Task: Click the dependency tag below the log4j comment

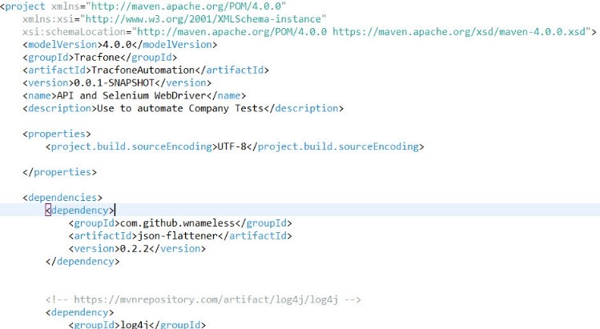Action: click(79, 312)
